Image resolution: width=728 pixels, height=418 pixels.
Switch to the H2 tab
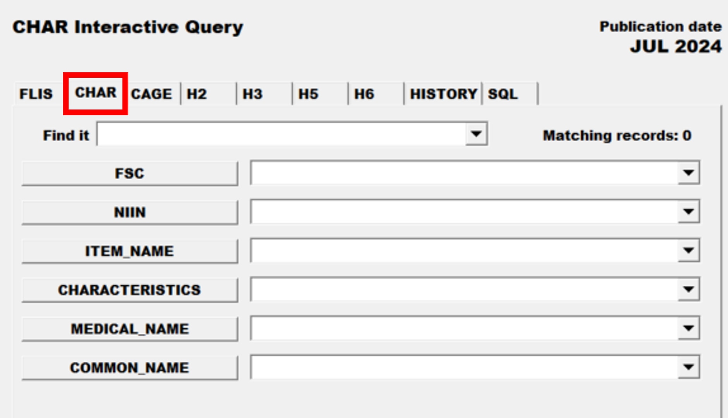(208, 94)
